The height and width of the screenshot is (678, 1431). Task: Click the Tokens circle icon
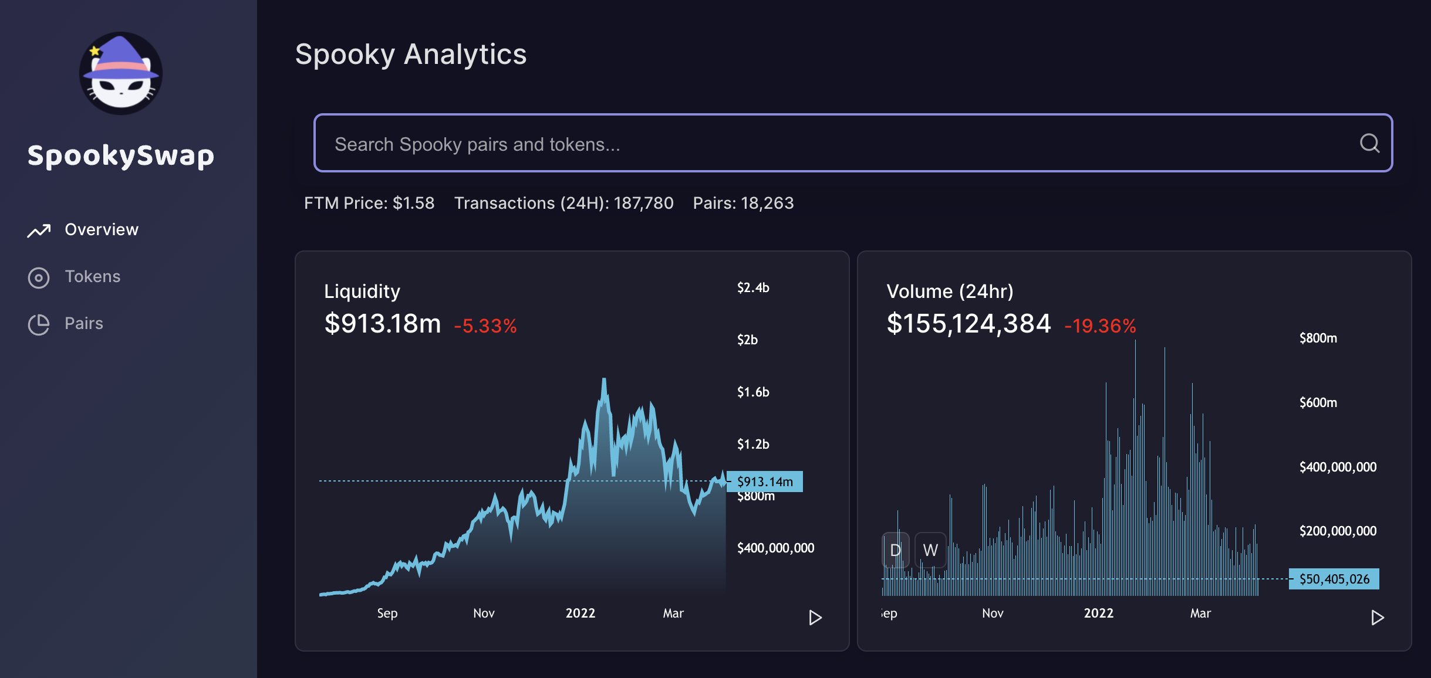(39, 277)
